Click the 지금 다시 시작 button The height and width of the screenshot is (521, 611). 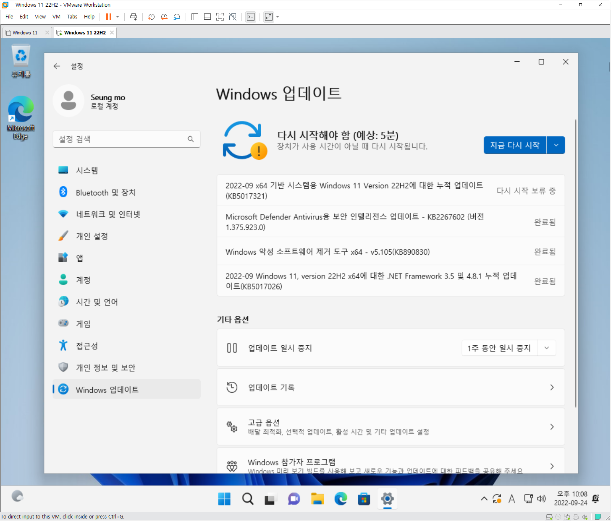(x=515, y=145)
